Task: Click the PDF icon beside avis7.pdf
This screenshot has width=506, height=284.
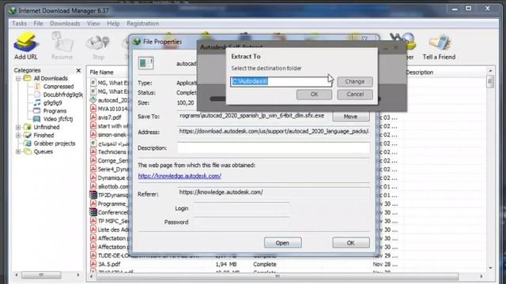Action: (93, 118)
